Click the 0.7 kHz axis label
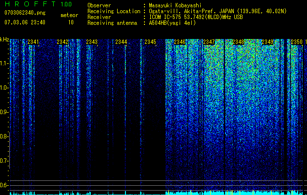The height and width of the screenshot is (195, 307). (x=4, y=161)
